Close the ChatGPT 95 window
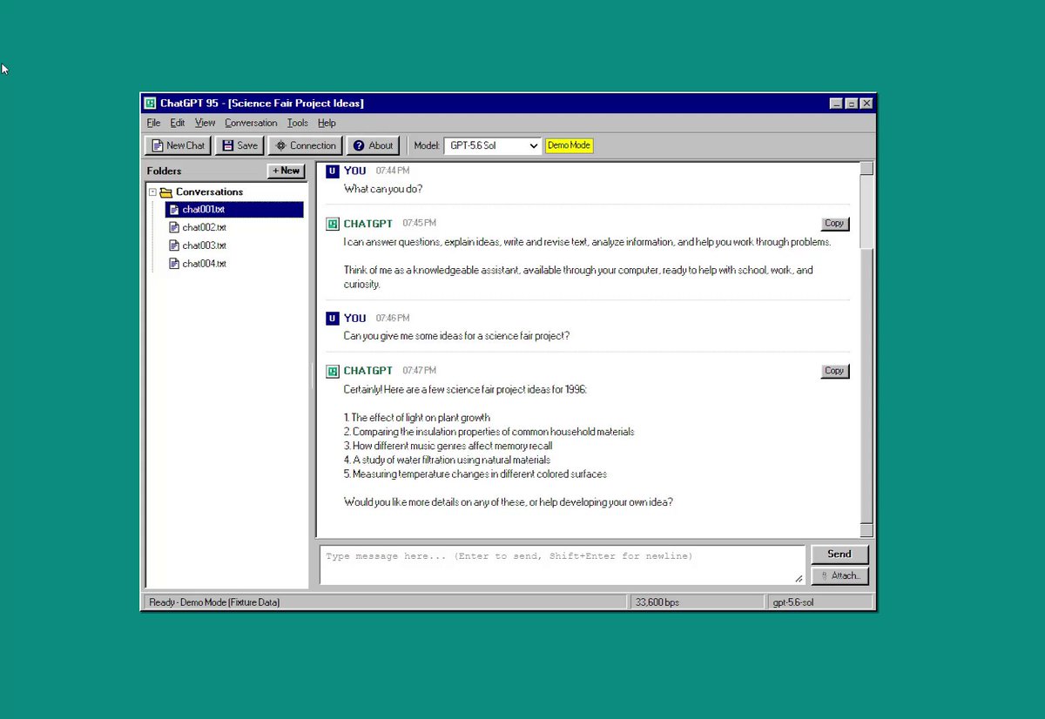The width and height of the screenshot is (1045, 719). 866,104
